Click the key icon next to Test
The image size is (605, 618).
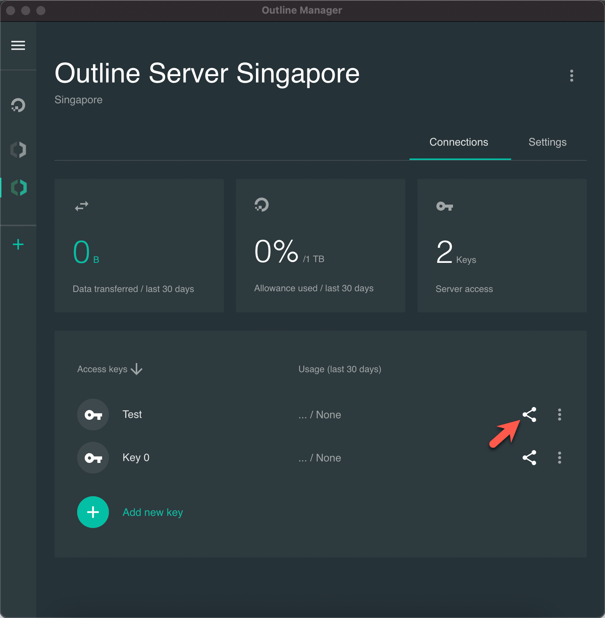click(93, 415)
